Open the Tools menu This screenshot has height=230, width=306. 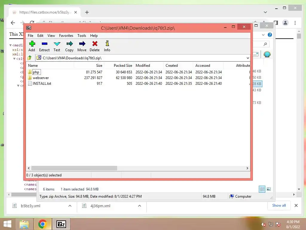[82, 36]
